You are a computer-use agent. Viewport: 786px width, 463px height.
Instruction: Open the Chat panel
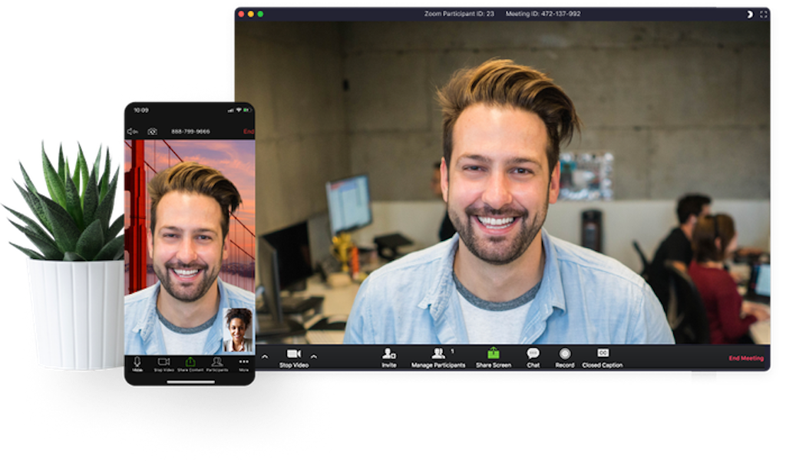[534, 354]
